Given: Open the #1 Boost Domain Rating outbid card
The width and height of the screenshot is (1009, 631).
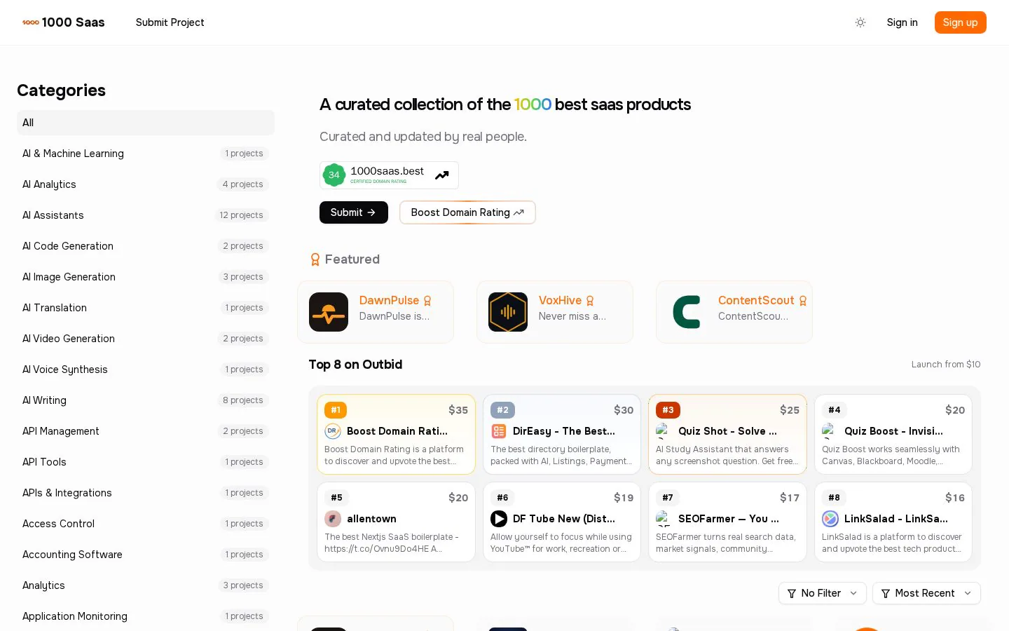Looking at the screenshot, I should point(396,434).
